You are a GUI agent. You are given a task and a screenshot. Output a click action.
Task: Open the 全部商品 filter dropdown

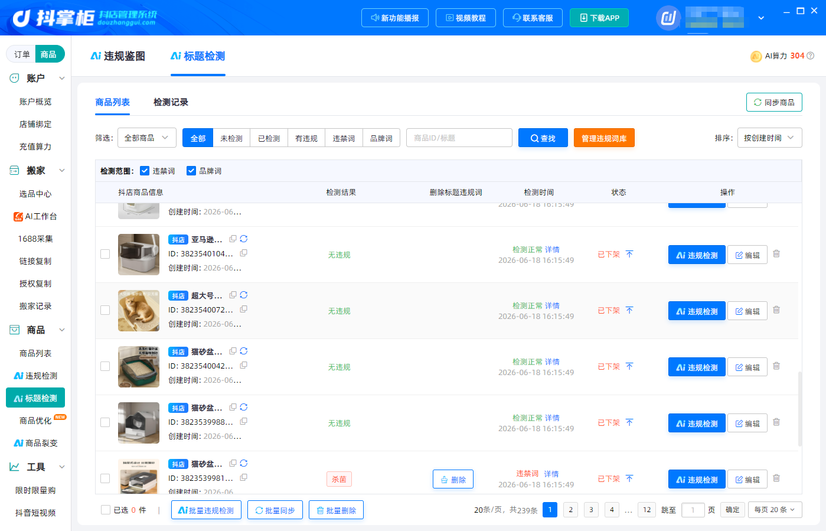pos(147,138)
